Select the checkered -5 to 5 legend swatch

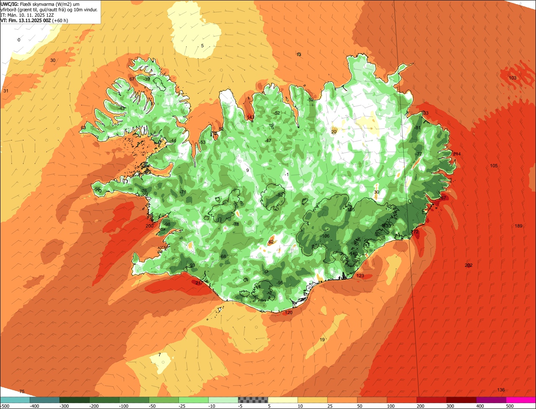coord(253,400)
